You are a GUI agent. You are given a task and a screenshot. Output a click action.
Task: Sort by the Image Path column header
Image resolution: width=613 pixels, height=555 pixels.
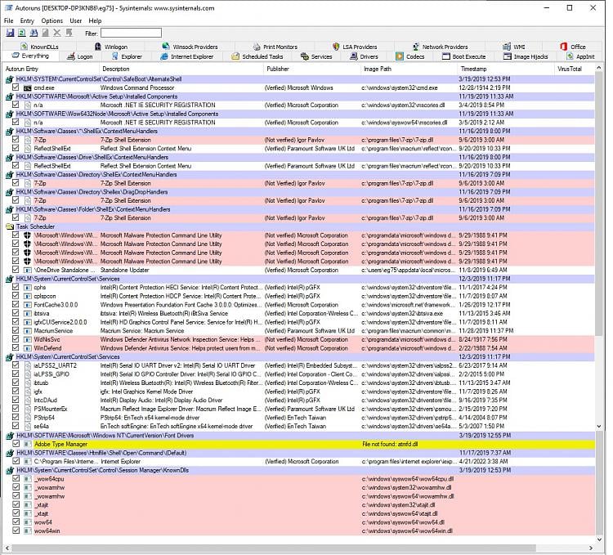(x=409, y=69)
